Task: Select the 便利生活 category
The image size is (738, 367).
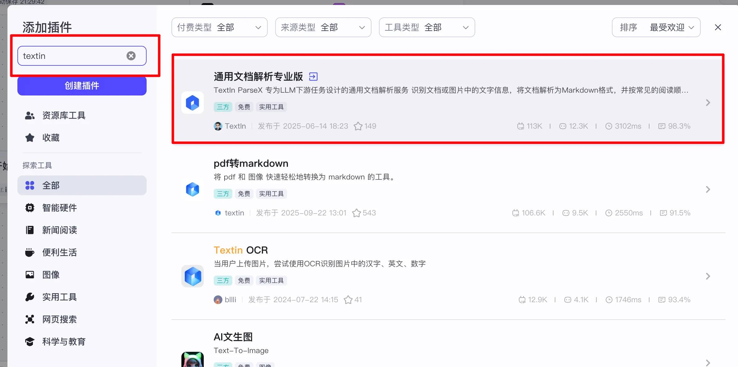Action: tap(82, 252)
